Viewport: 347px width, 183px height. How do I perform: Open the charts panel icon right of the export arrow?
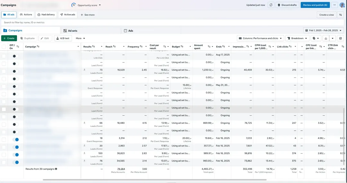pos(341,38)
